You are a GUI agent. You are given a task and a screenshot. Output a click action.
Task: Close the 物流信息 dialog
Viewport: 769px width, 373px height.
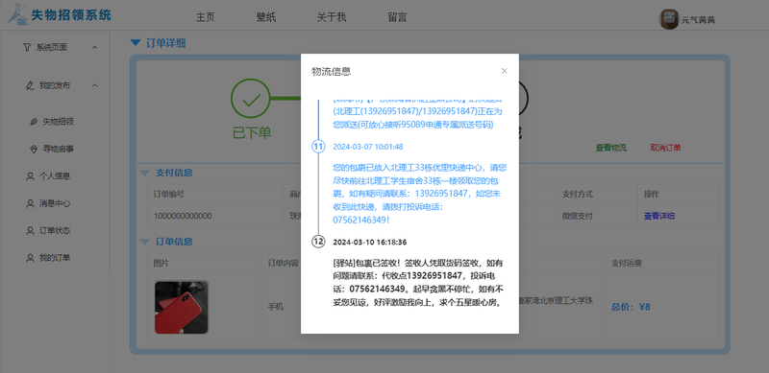point(504,71)
